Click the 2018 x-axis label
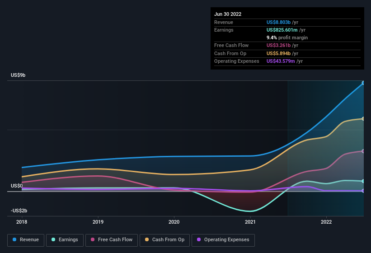This screenshot has width=371, height=253. pos(22,222)
